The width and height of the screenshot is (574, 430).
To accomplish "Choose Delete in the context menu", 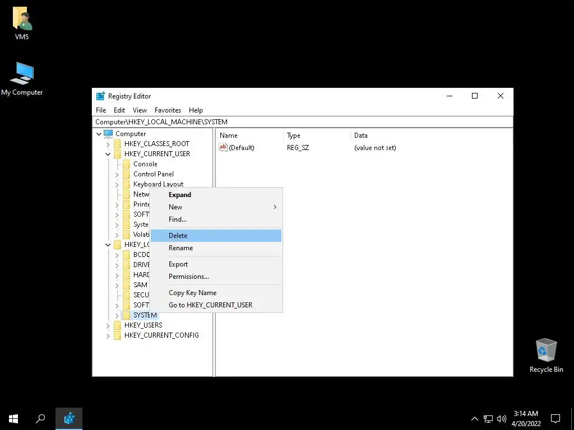I will (x=216, y=236).
